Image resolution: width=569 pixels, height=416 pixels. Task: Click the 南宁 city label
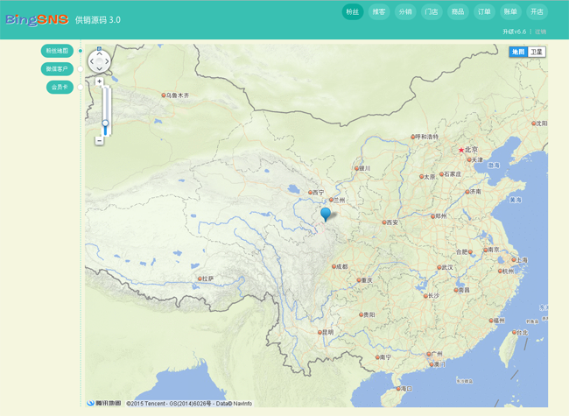pos(385,357)
